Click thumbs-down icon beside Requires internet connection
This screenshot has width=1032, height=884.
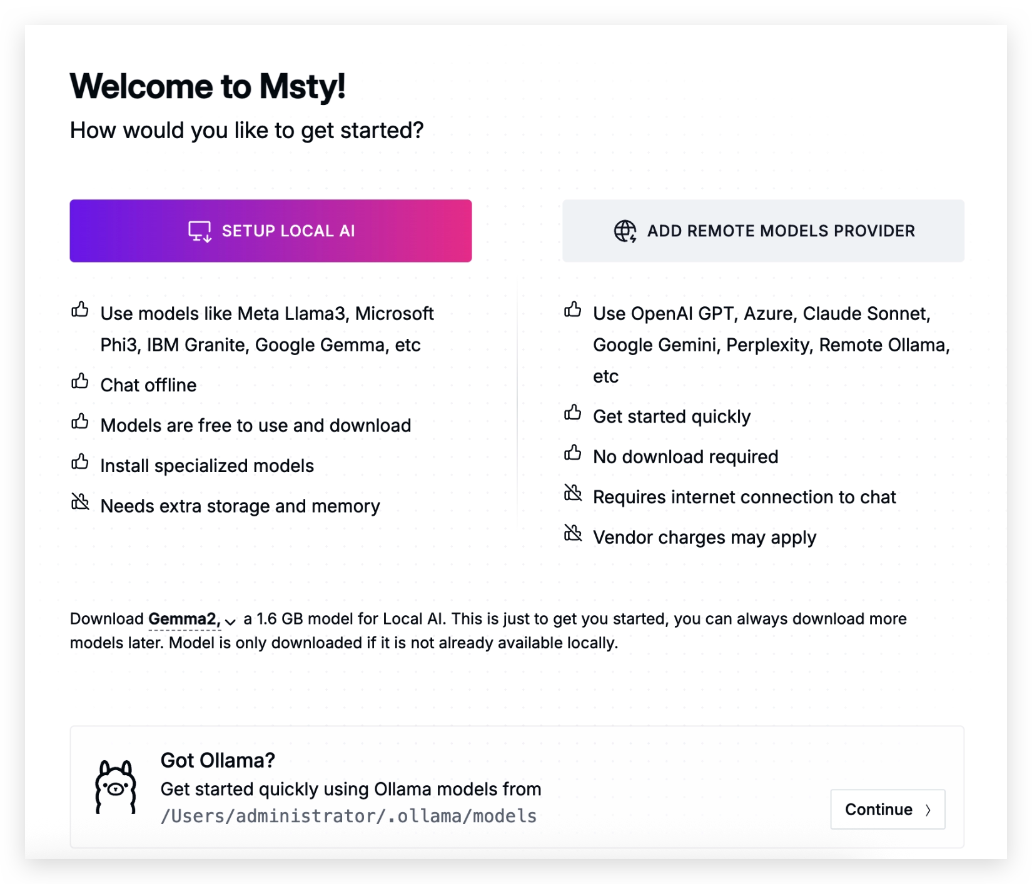[573, 493]
